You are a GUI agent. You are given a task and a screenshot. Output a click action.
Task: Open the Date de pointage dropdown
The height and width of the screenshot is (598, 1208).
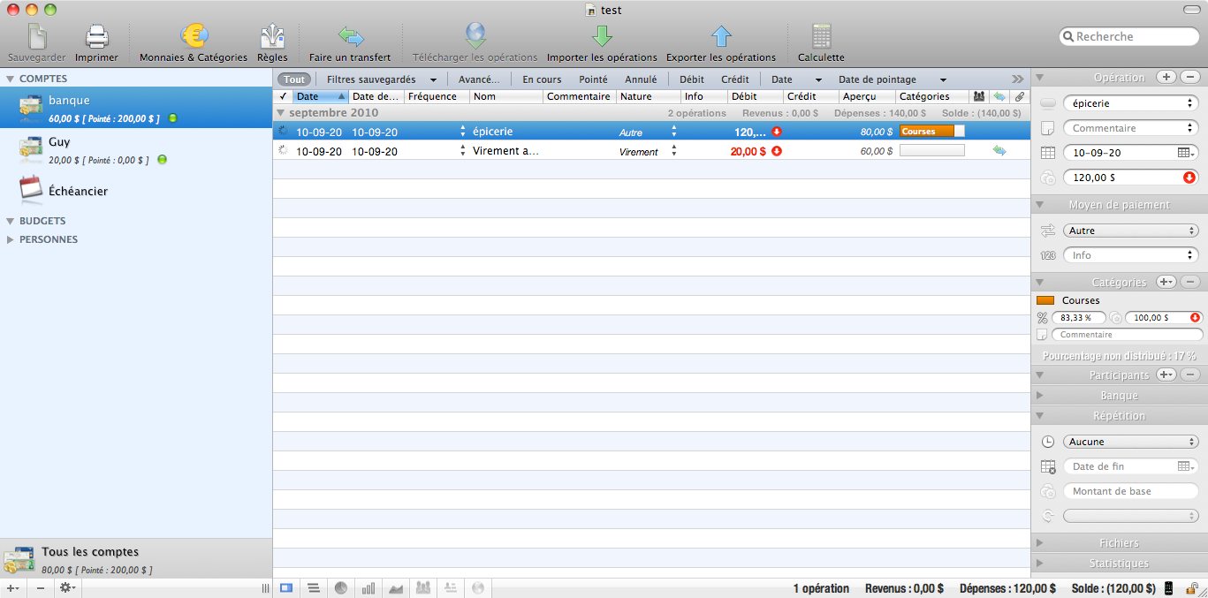coord(893,79)
